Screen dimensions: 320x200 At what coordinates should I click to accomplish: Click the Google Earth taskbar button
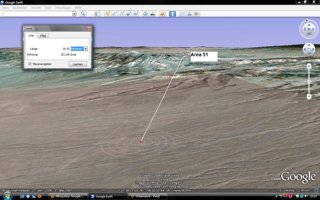[108, 196]
